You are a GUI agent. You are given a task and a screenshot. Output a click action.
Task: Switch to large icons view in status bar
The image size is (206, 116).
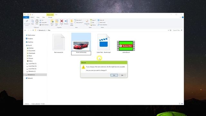coord(182,104)
